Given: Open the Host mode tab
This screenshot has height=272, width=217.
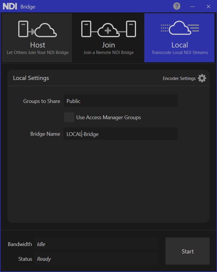Looking at the screenshot, I should pos(37,38).
